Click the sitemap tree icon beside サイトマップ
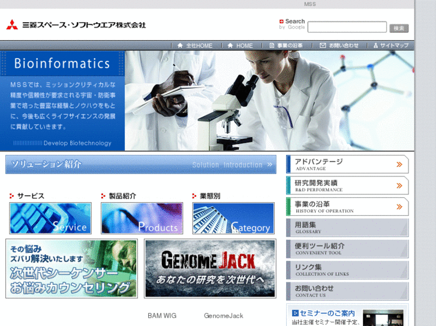 pyautogui.click(x=375, y=45)
